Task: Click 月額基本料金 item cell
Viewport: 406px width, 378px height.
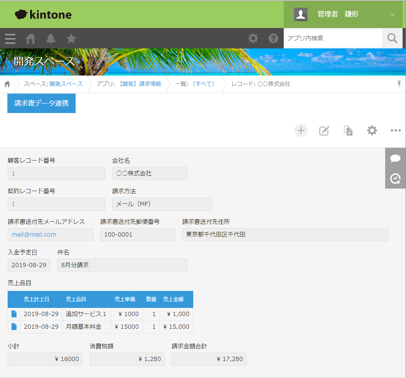Action: pos(87,327)
